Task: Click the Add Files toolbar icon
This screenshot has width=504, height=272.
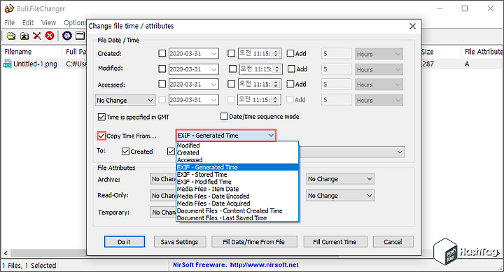Action: 11,36
